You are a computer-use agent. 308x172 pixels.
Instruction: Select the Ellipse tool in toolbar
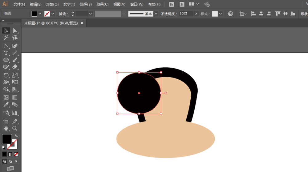(x=6, y=60)
